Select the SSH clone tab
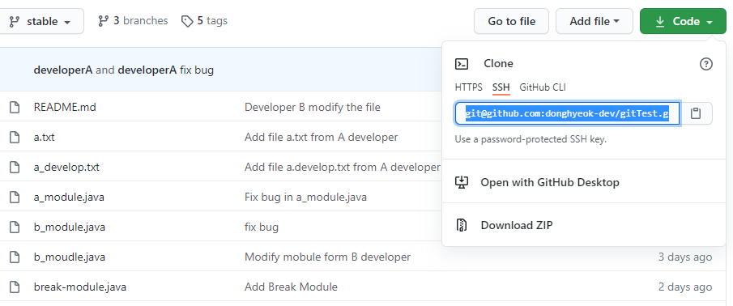The image size is (733, 306). coord(501,87)
